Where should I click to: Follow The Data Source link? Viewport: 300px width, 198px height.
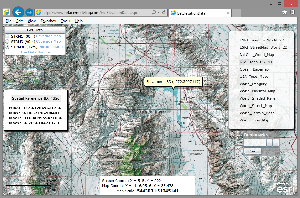[35, 52]
